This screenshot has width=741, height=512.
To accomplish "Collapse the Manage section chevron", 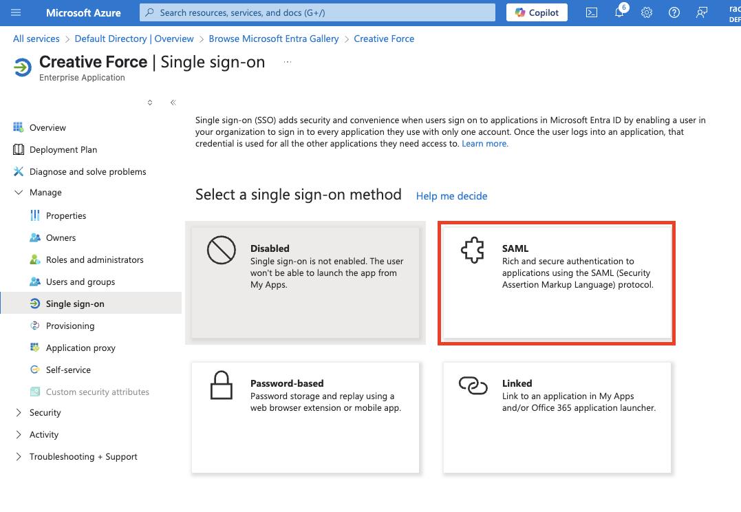I will pos(19,193).
